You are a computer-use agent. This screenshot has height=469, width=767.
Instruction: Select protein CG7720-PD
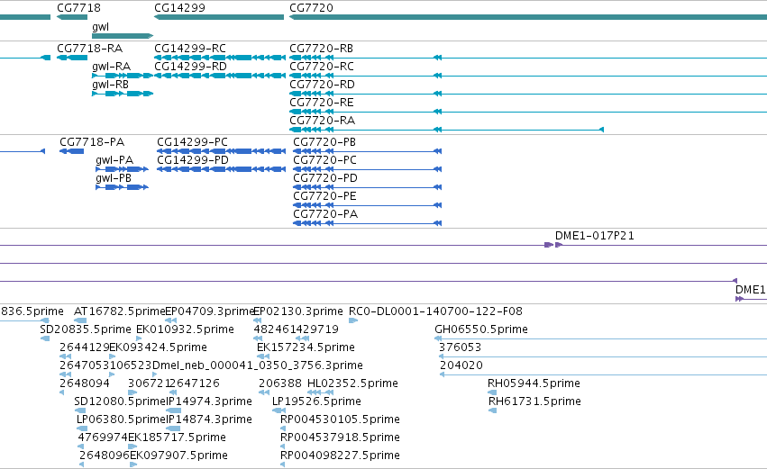tap(325, 178)
